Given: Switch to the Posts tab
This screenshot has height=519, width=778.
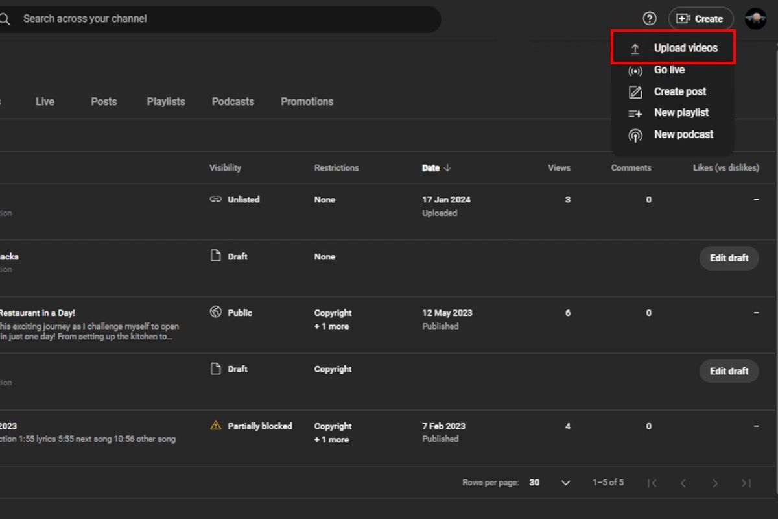Looking at the screenshot, I should pyautogui.click(x=104, y=102).
